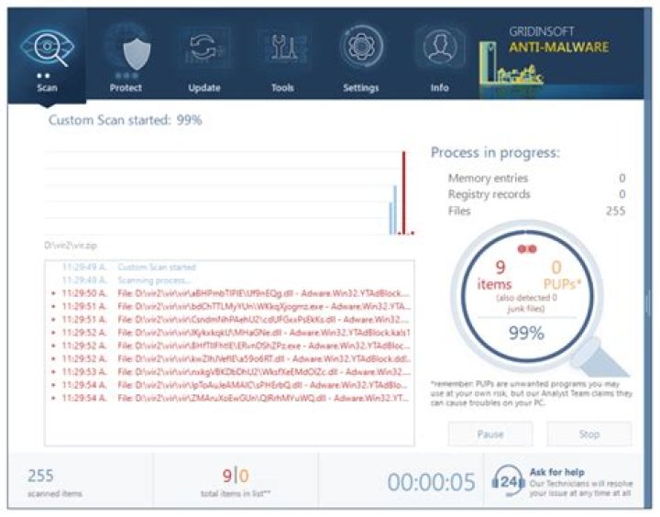
Task: Click the a59o6RT.dll detection log entry
Action: [231, 358]
